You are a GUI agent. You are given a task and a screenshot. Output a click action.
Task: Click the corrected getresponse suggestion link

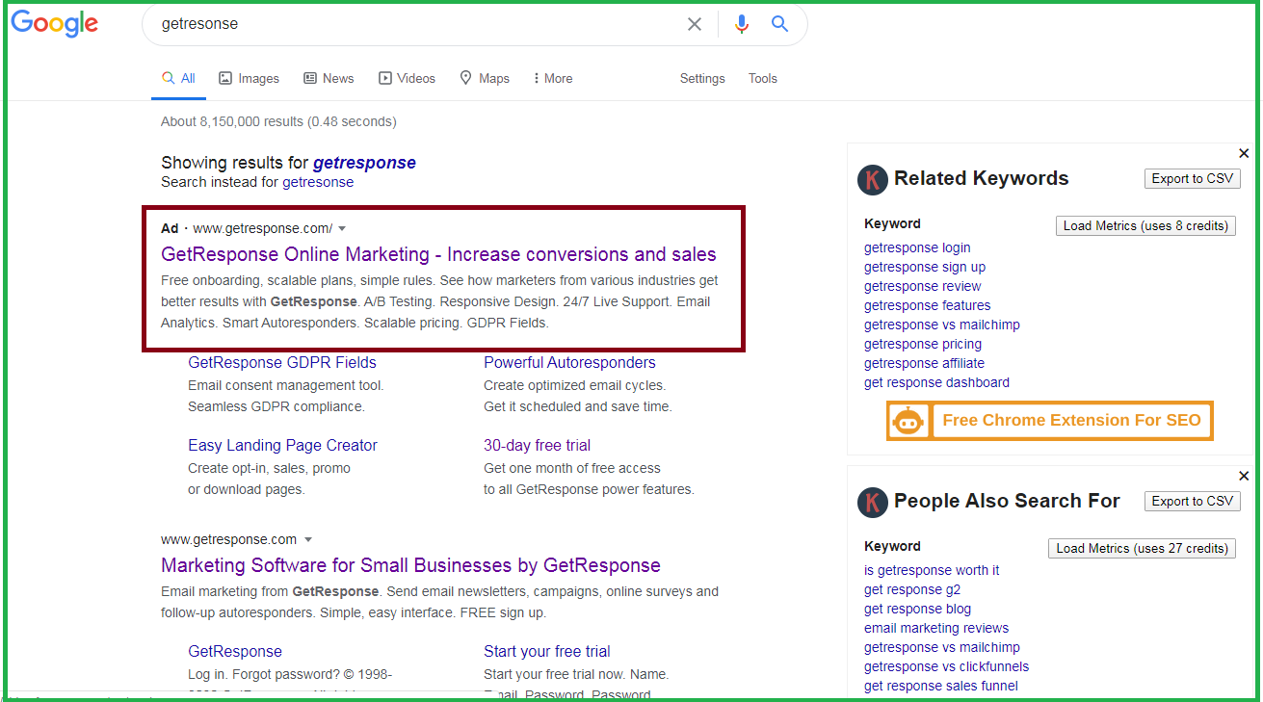(364, 163)
